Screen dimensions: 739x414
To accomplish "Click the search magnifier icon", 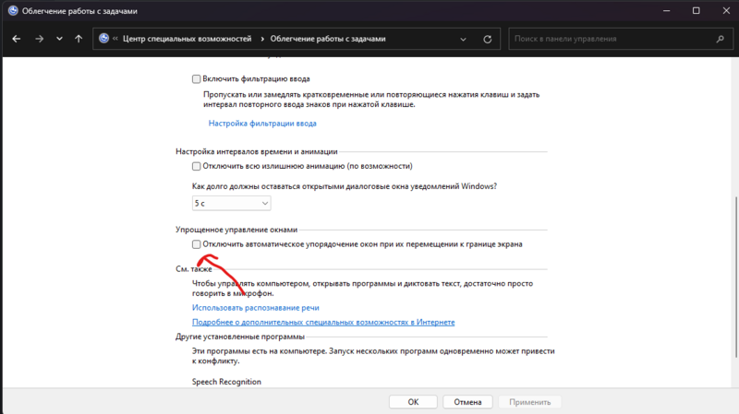I will coord(721,39).
